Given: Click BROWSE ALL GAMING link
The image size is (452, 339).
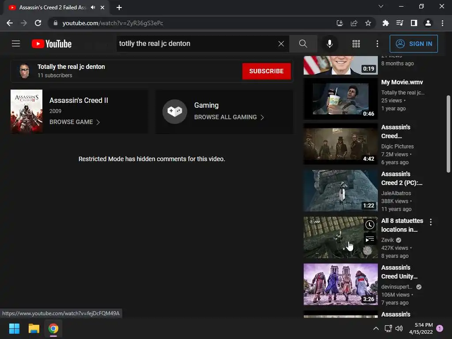Looking at the screenshot, I should (x=229, y=117).
